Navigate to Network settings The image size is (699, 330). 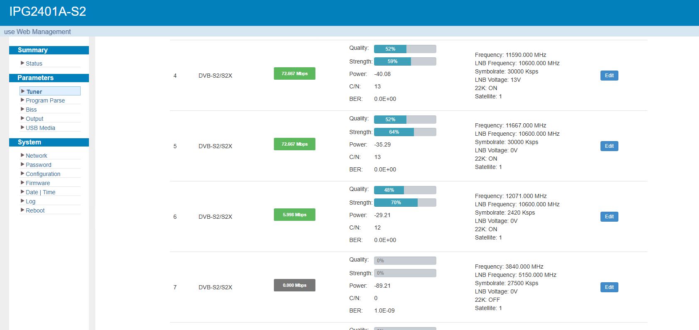(37, 156)
